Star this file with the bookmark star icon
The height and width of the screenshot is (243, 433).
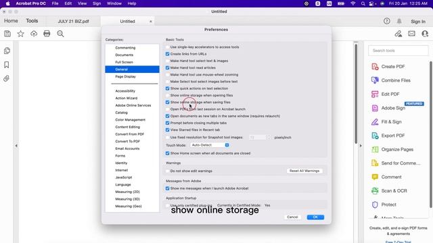point(20,34)
